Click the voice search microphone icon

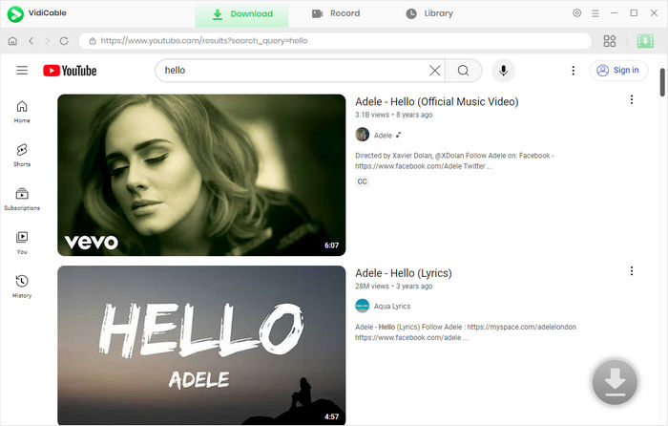503,71
